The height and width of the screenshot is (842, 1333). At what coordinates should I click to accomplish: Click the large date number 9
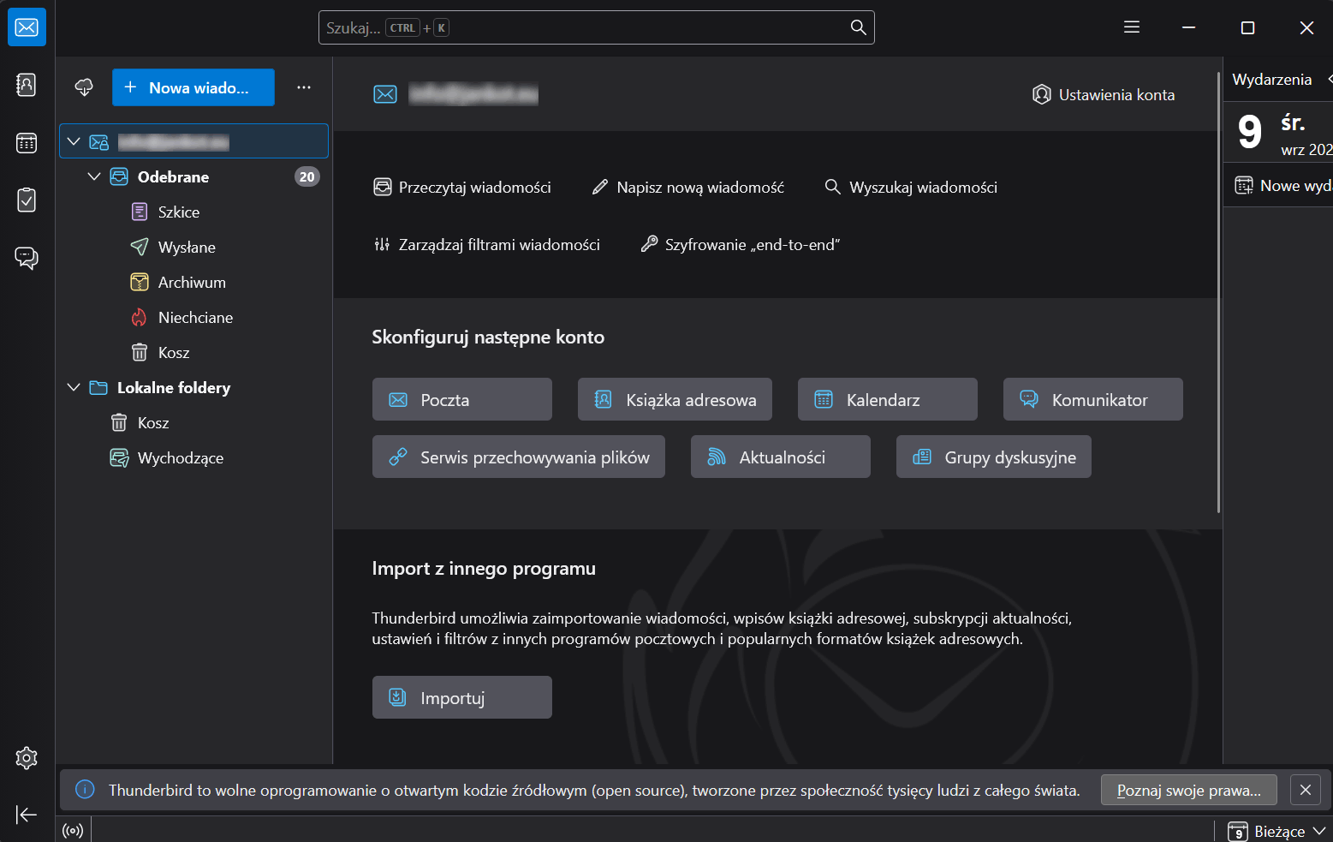tap(1250, 132)
